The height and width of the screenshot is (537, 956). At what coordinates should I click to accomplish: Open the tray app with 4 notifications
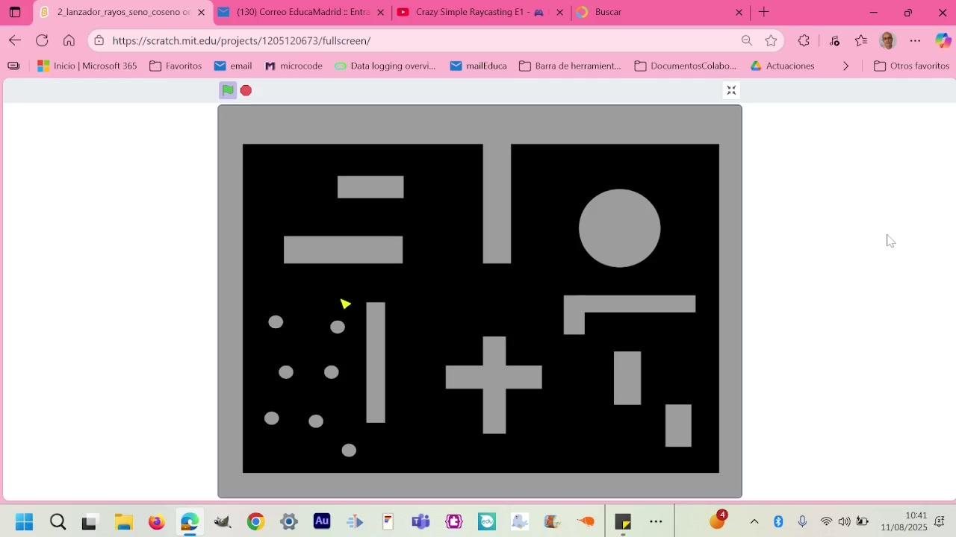point(718,520)
